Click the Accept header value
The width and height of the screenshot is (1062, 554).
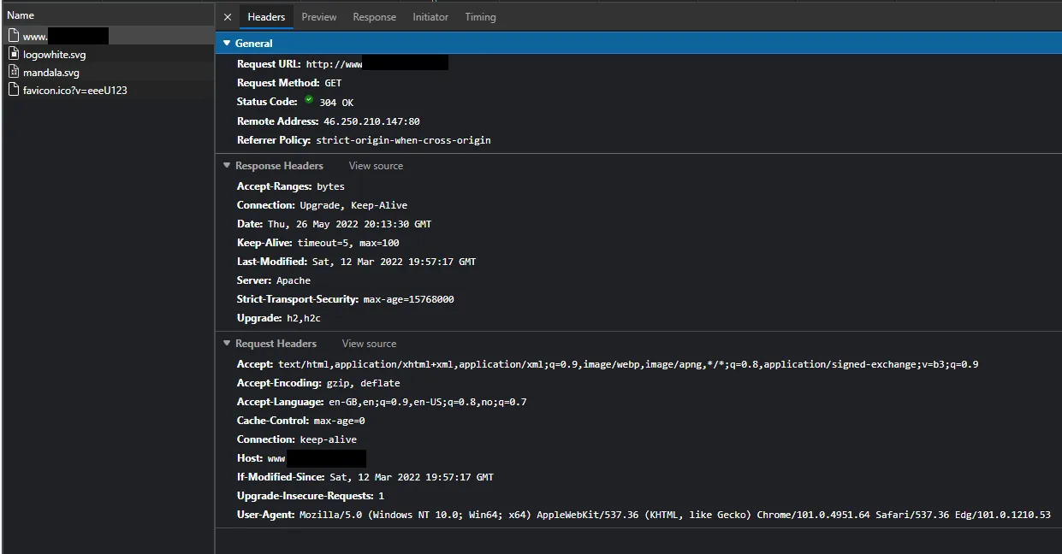628,364
